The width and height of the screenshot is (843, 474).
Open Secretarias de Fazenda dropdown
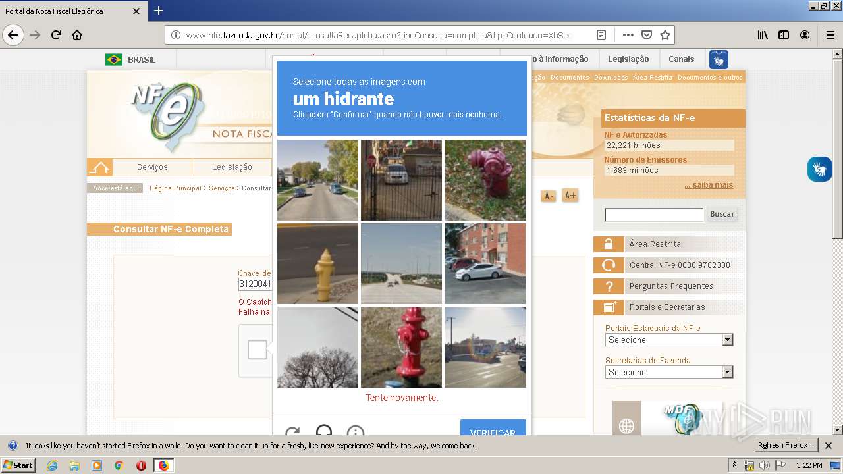669,372
